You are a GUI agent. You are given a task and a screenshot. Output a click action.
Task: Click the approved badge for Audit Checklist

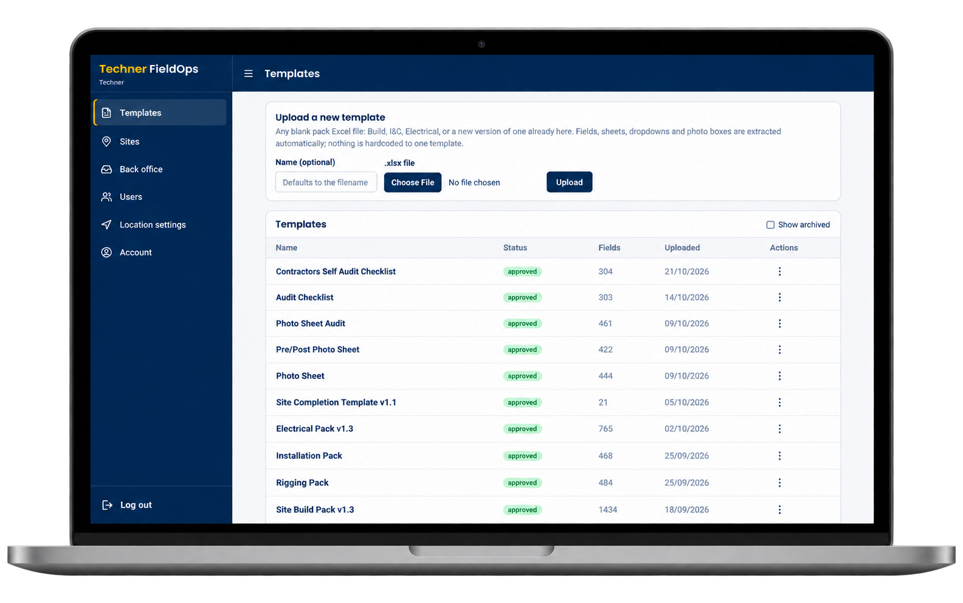522,298
